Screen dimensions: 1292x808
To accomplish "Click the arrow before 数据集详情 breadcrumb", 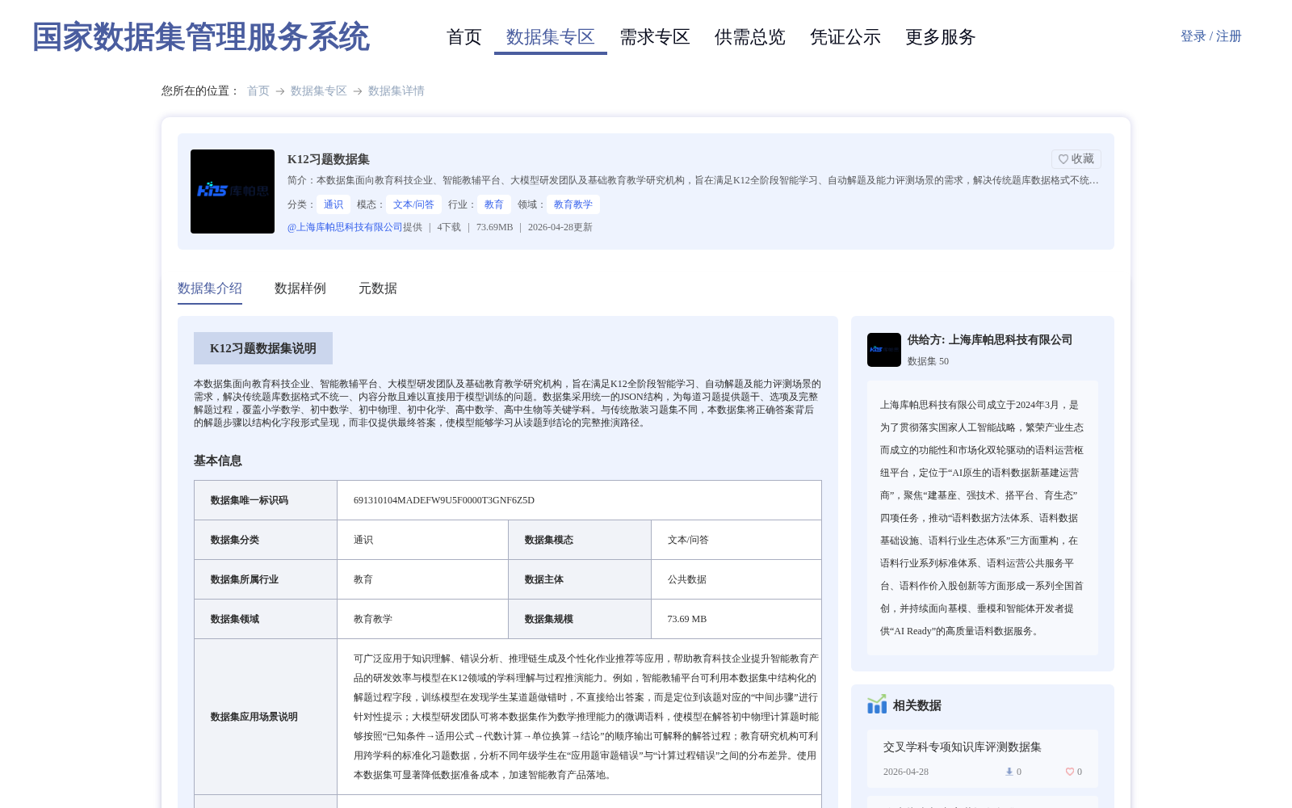I will [x=358, y=91].
